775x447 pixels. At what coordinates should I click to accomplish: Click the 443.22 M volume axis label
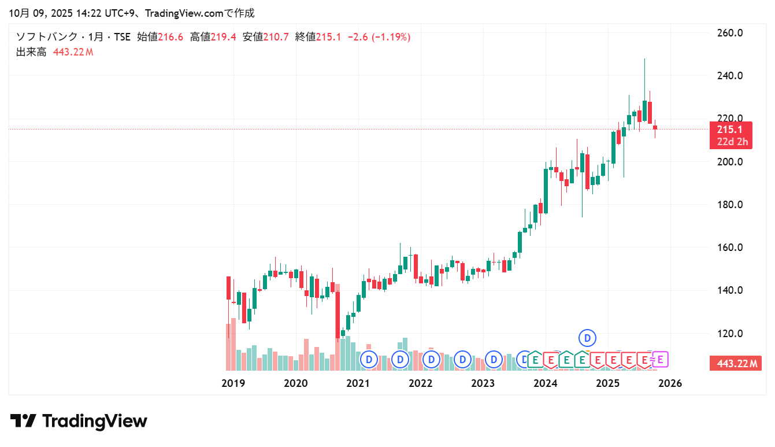[x=736, y=364]
